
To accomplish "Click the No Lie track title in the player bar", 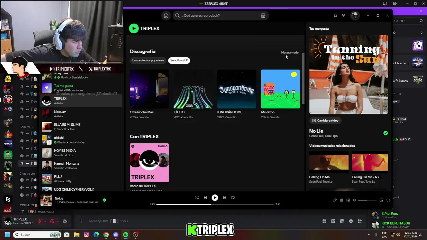I will pos(59,198).
